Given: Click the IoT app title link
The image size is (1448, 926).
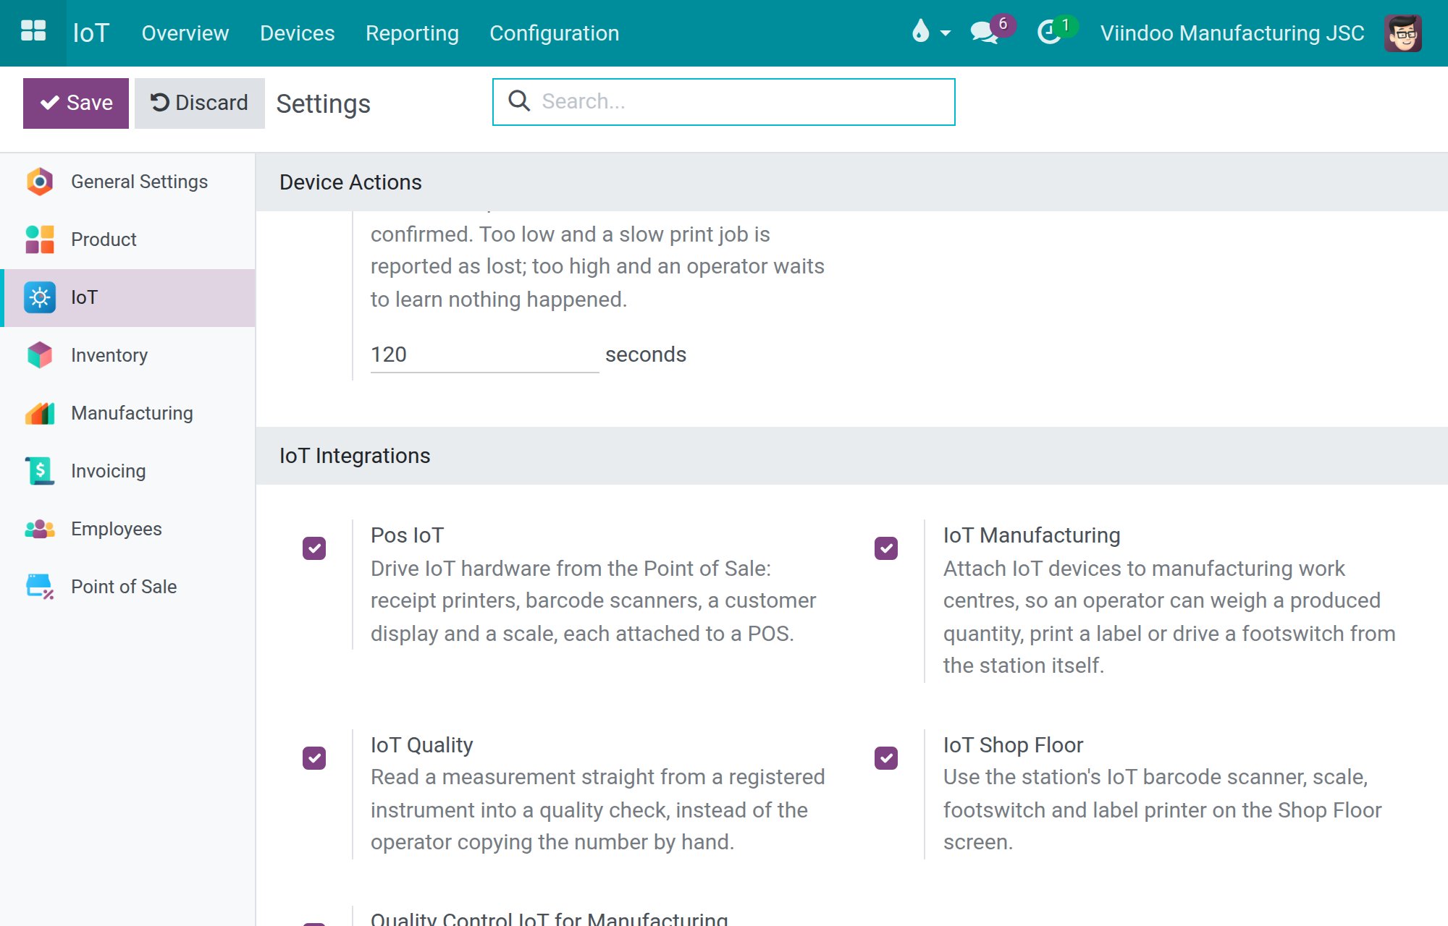Looking at the screenshot, I should click(91, 33).
